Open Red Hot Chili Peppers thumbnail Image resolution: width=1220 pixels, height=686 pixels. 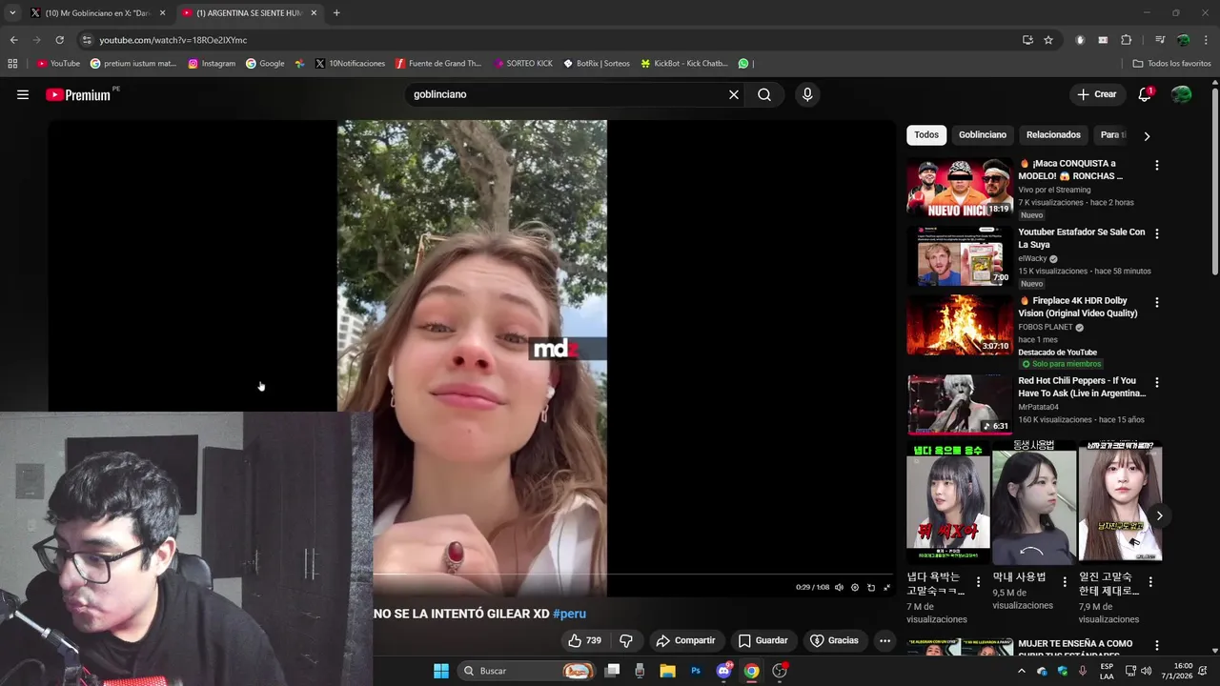pyautogui.click(x=960, y=405)
